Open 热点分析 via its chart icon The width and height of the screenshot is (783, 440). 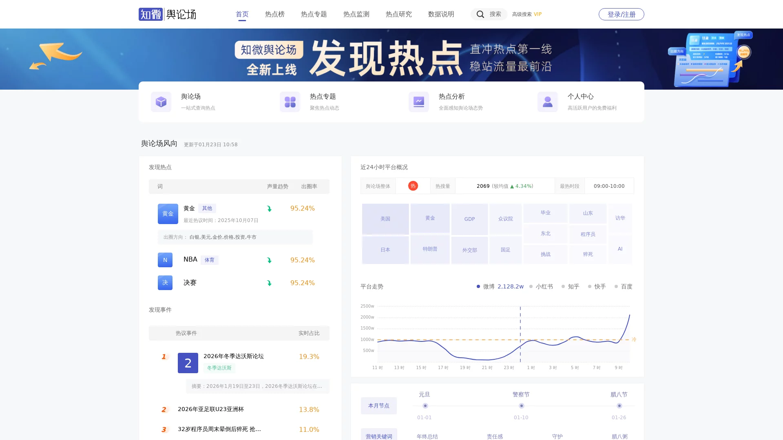pos(418,101)
